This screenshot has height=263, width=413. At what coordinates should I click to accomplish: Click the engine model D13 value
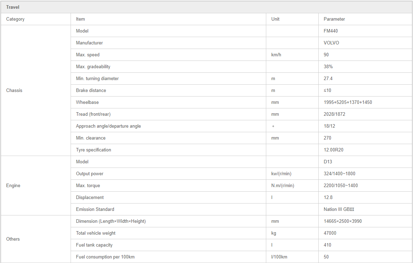(x=328, y=162)
